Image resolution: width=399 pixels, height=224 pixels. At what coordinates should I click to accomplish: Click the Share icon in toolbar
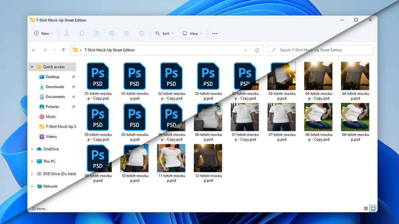(127, 34)
